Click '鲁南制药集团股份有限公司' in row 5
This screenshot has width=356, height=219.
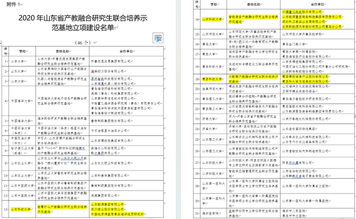coord(111,121)
